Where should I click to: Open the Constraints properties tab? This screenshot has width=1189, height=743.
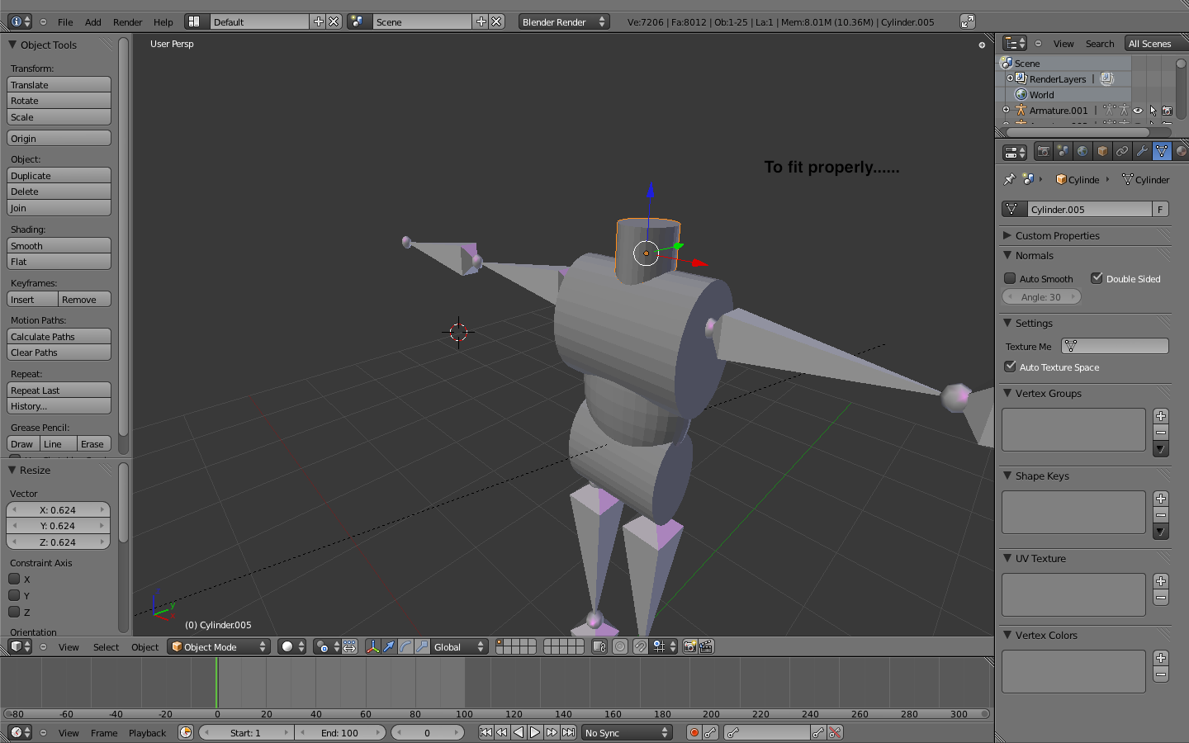1122,151
